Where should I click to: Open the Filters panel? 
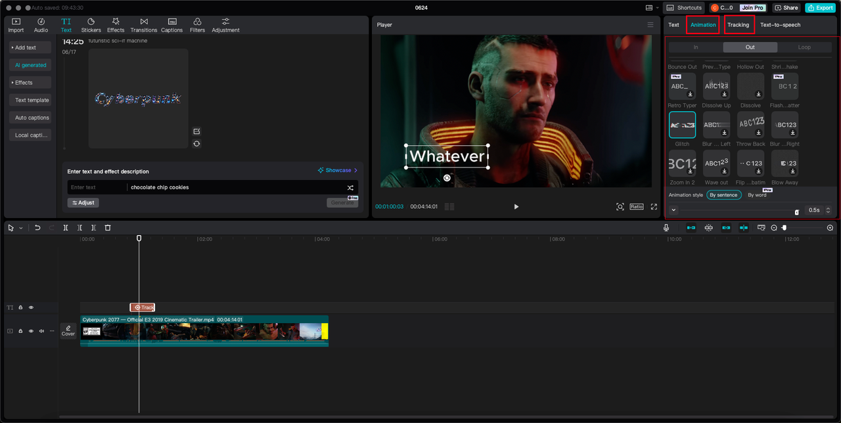tap(197, 25)
